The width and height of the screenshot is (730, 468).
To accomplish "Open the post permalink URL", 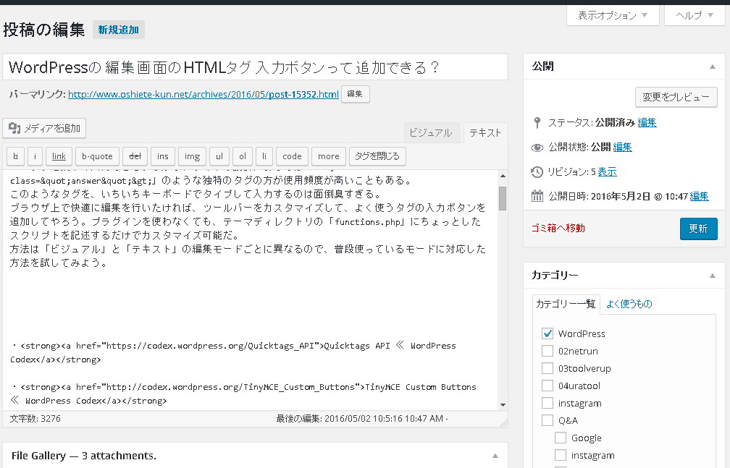I will pyautogui.click(x=204, y=95).
